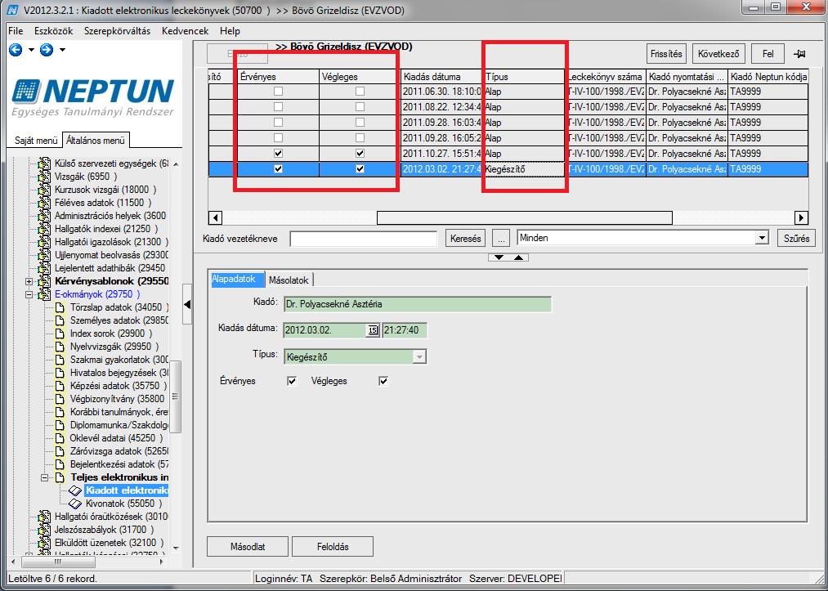The height and width of the screenshot is (591, 828).
Task: Collapse the E-okmányok tree node
Action: tap(29, 295)
